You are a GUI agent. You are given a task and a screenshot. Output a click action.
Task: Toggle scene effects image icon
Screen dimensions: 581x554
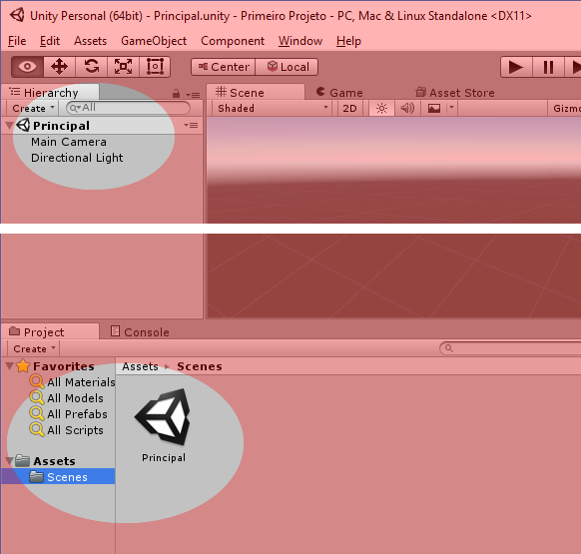pyautogui.click(x=434, y=108)
